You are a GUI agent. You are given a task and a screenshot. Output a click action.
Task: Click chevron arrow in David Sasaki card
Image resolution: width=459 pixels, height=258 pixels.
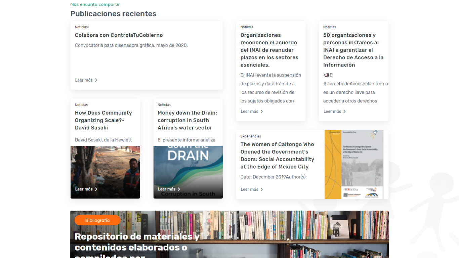[x=96, y=189]
